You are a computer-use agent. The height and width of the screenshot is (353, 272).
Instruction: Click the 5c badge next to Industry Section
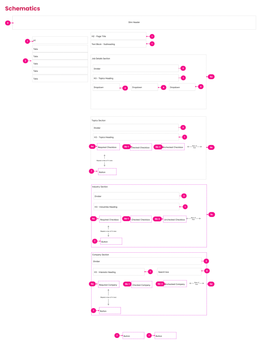pyautogui.click(x=212, y=214)
